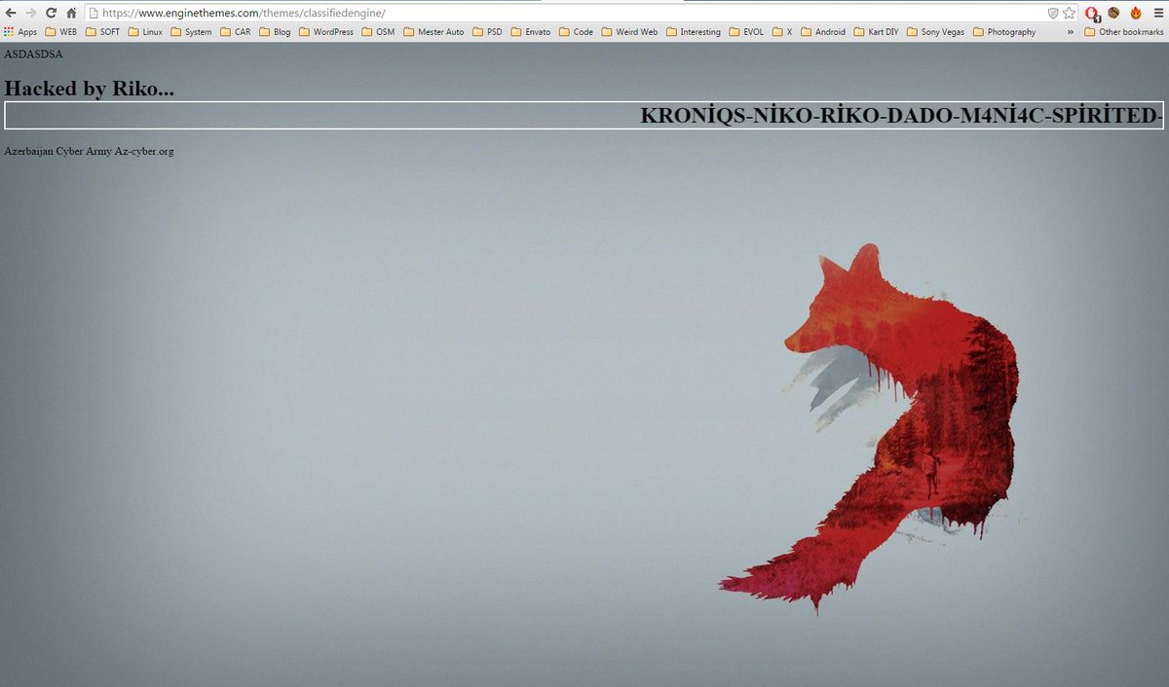Click the browser Forward arrow
Viewport: 1169px width, 687px height.
pyautogui.click(x=31, y=13)
